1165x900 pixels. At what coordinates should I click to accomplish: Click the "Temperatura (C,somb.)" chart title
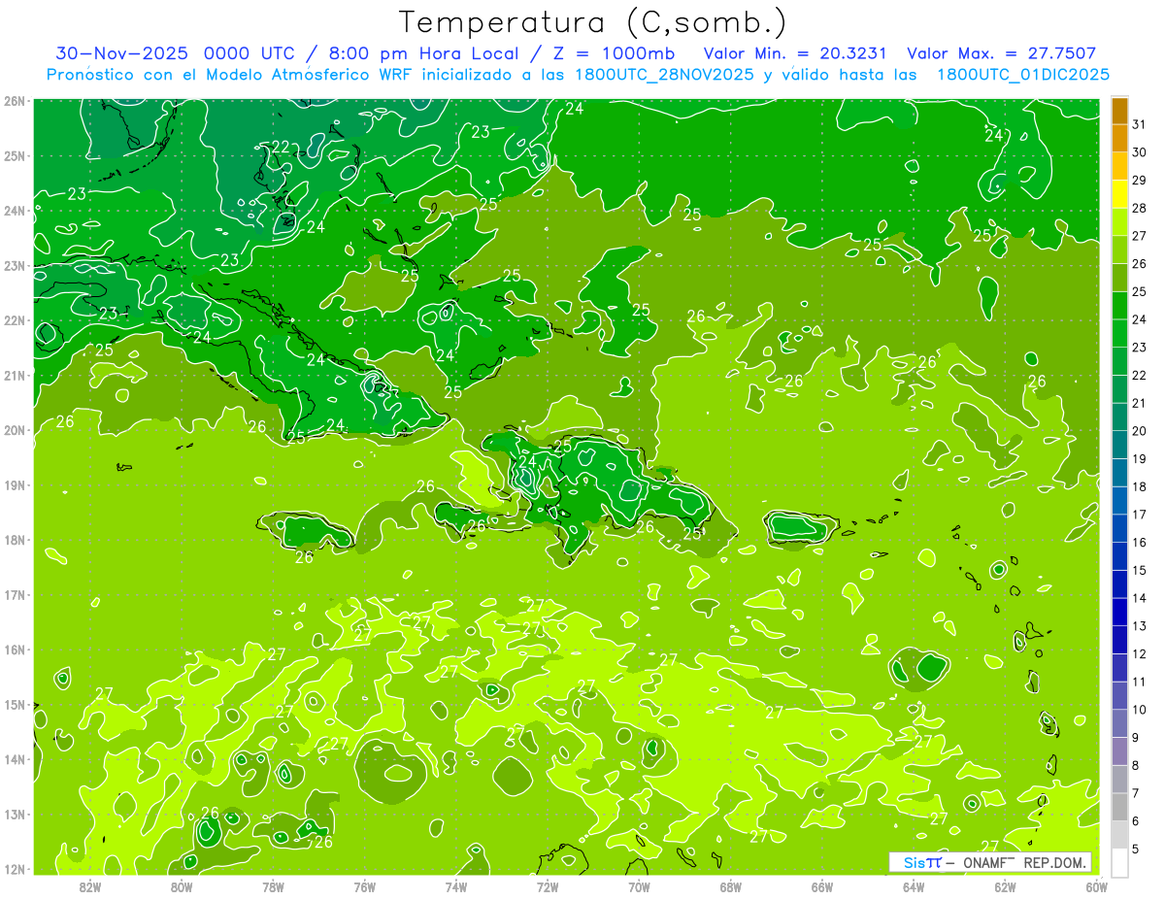[593, 22]
